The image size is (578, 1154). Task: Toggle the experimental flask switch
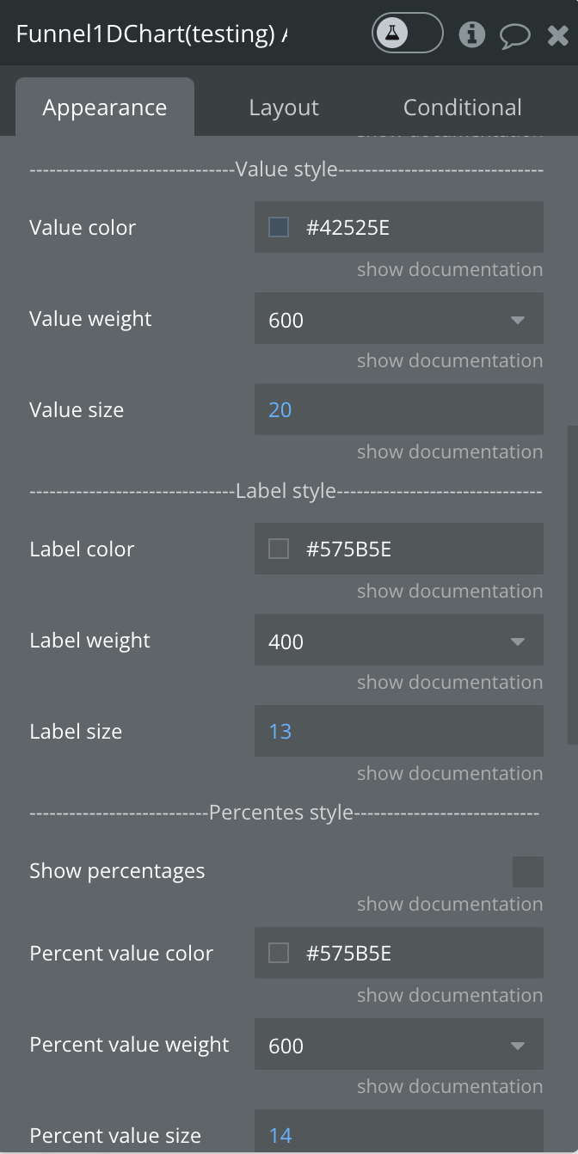click(x=407, y=34)
